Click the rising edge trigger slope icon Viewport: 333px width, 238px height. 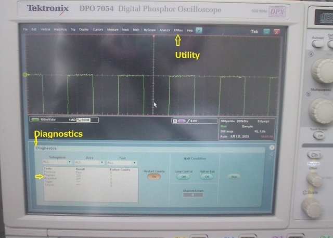click(x=188, y=121)
